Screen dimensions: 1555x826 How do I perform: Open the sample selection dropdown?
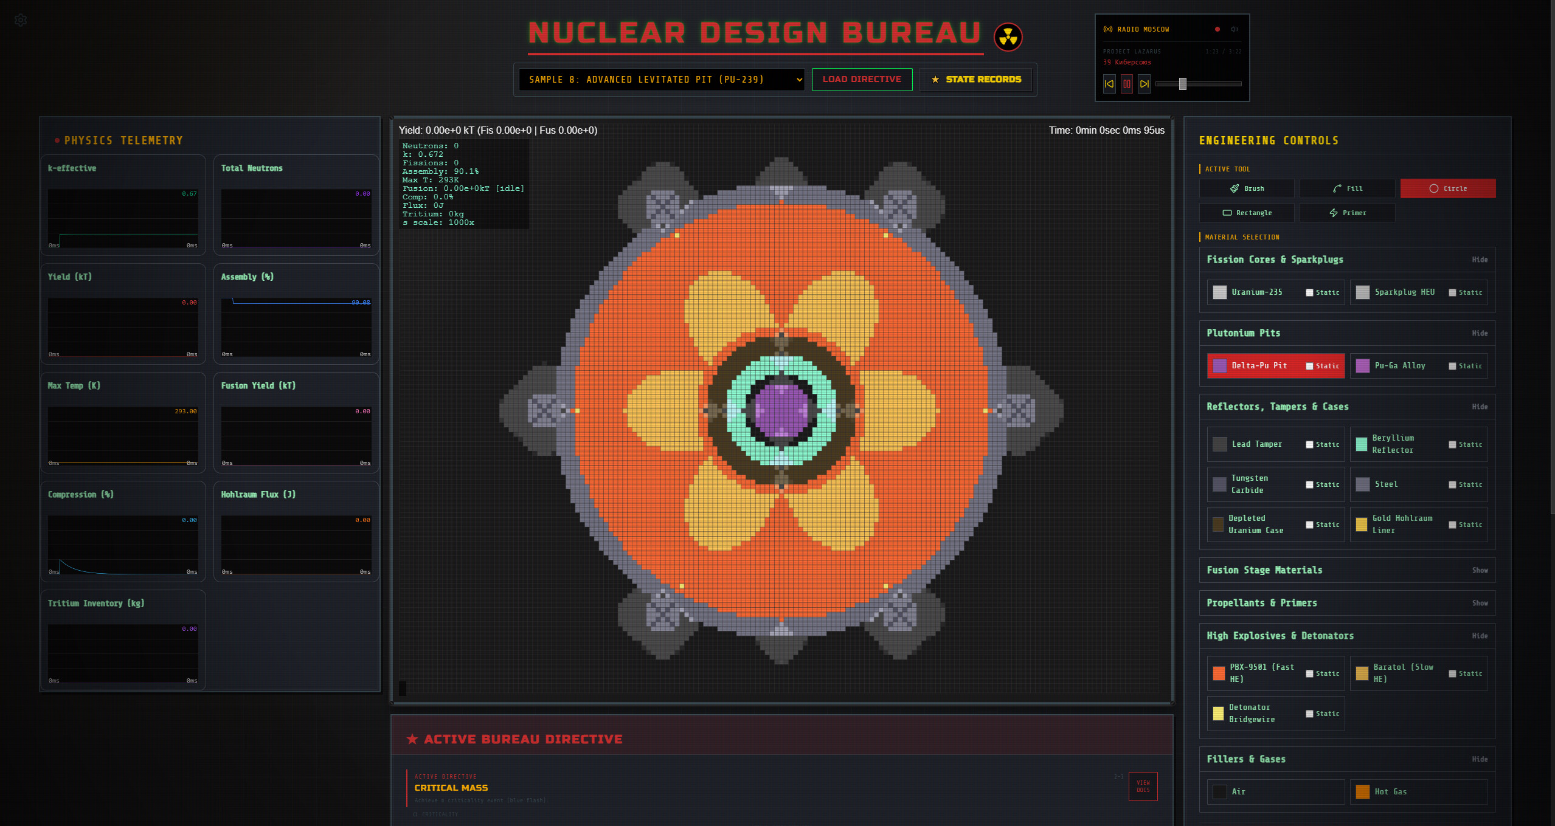660,79
